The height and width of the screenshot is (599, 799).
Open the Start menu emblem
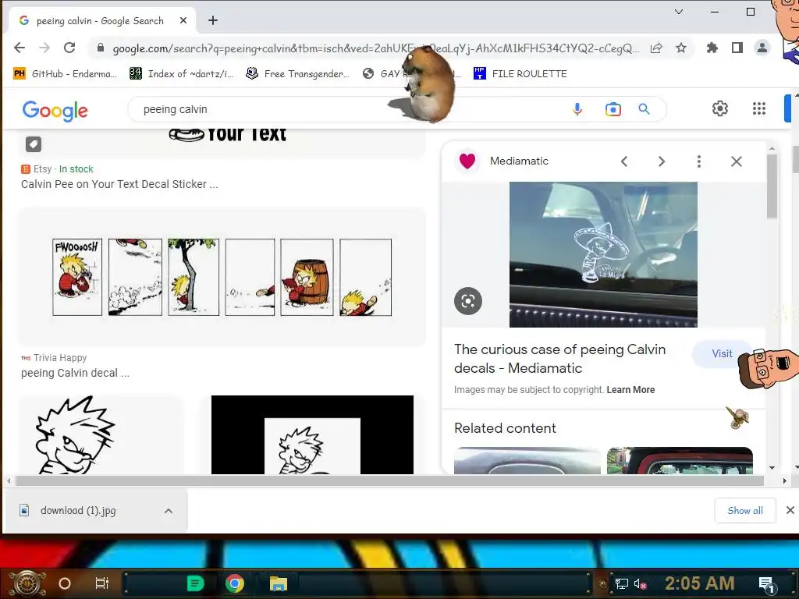[27, 583]
